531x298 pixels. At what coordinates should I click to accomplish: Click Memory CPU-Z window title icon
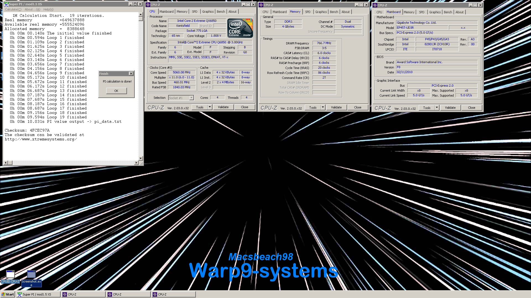point(261,5)
